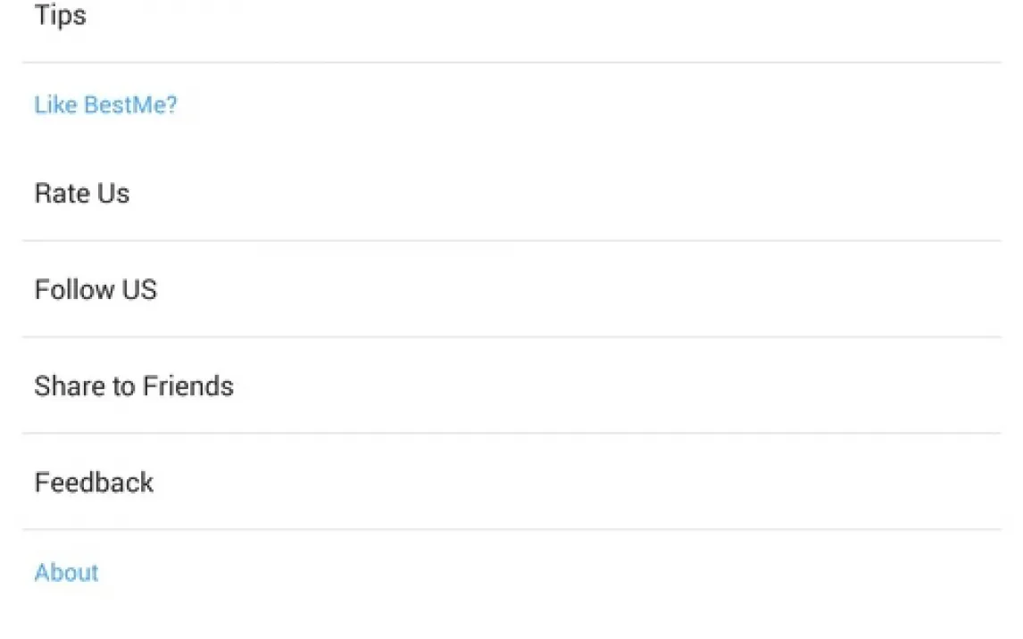The height and width of the screenshot is (639, 1023).
Task: Click the About section header
Action: pyautogui.click(x=66, y=573)
